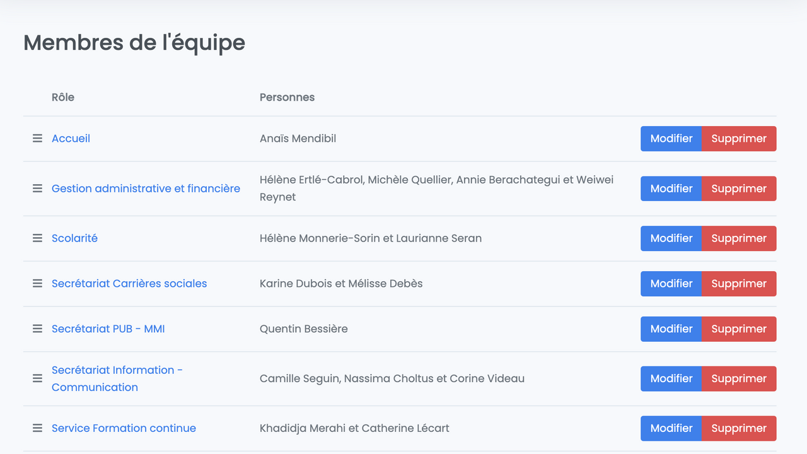807x454 pixels.
Task: Edit the Scolarité row with Modifier
Action: point(671,238)
